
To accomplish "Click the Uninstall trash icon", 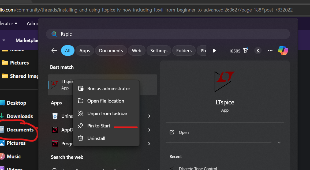I will click(x=80, y=138).
